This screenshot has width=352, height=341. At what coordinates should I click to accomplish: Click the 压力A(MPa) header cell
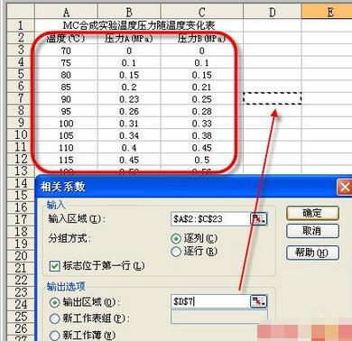(x=129, y=38)
